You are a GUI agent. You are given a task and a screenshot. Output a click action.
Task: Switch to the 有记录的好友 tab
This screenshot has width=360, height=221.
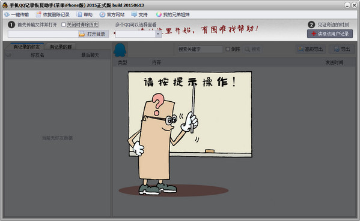pos(26,47)
